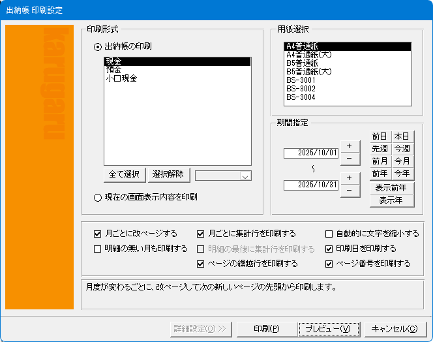
Task: Click the 印刷(P) button
Action: (x=266, y=328)
